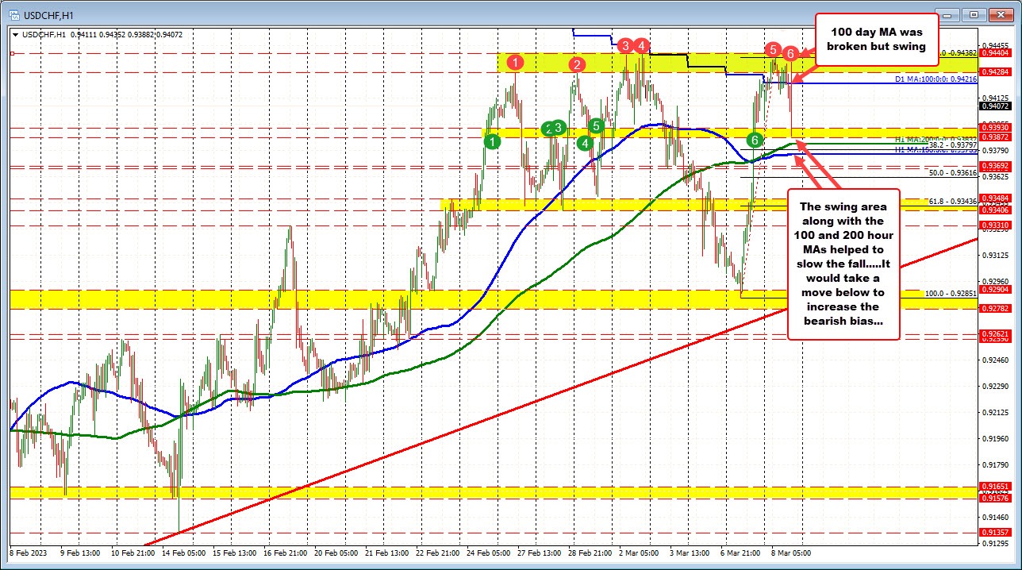Click the red price label 0.93692

coord(994,165)
